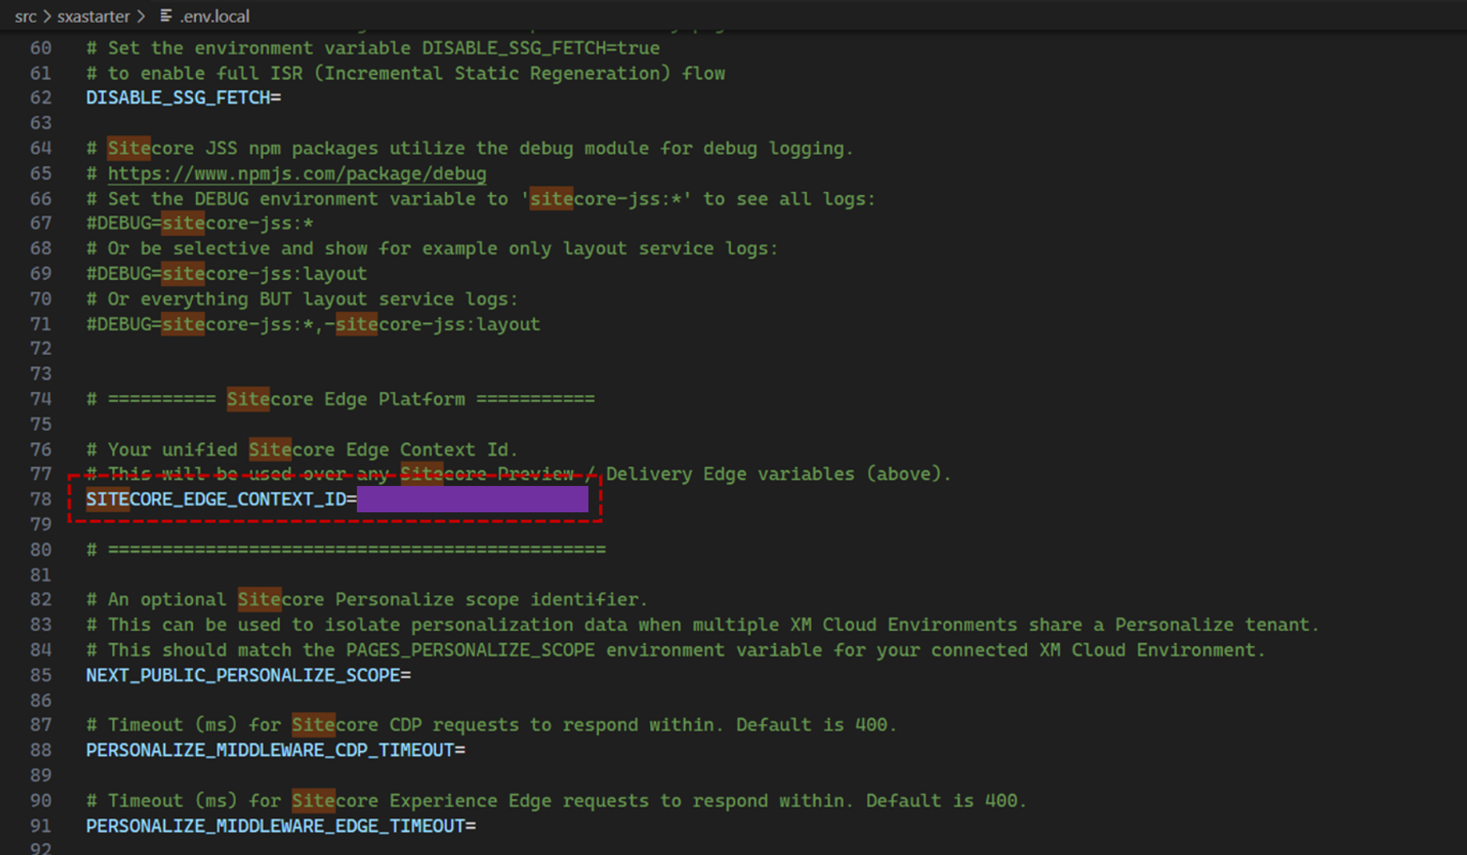The width and height of the screenshot is (1467, 855).
Task: Click the highlighted 'Site' match on line 64
Action: 129,148
